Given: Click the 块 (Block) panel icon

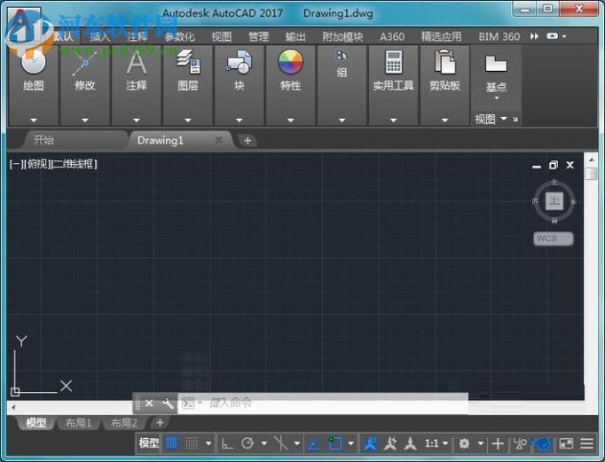Looking at the screenshot, I should 239,62.
